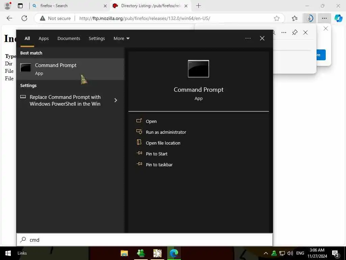Open the green people app on taskbar
346x260 pixels.
click(x=141, y=253)
